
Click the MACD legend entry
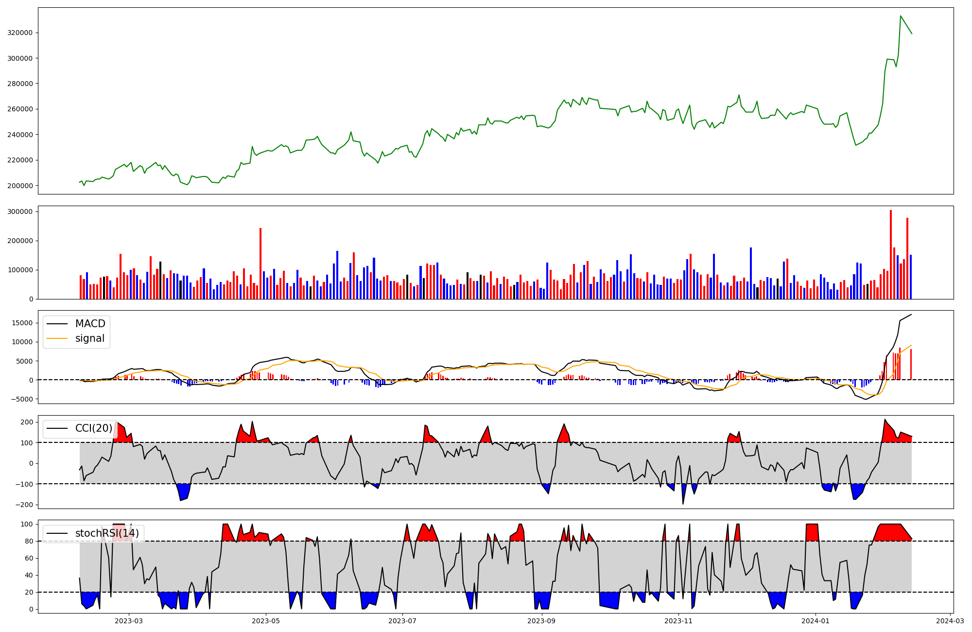(90, 324)
